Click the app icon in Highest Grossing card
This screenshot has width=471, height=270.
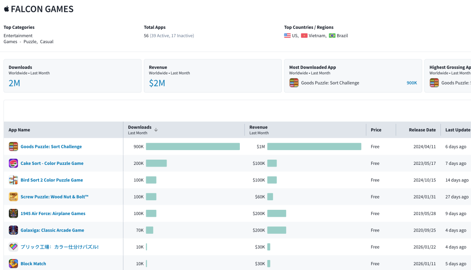[x=434, y=82]
